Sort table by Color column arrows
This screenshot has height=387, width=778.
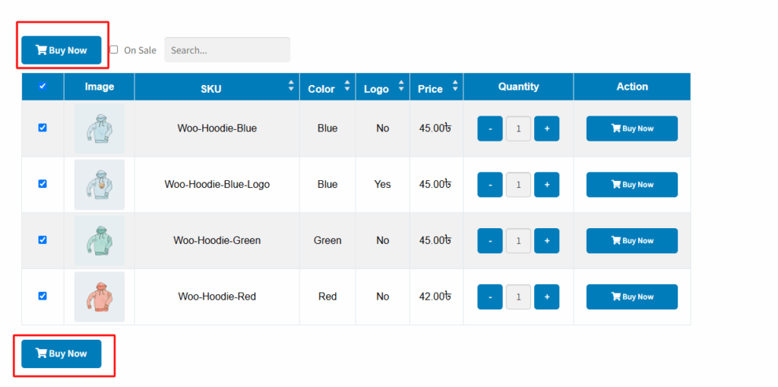pyautogui.click(x=347, y=86)
